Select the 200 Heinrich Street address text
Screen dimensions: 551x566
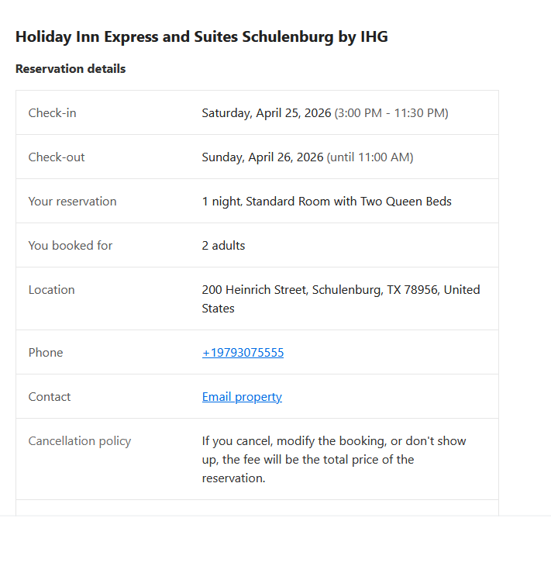341,299
